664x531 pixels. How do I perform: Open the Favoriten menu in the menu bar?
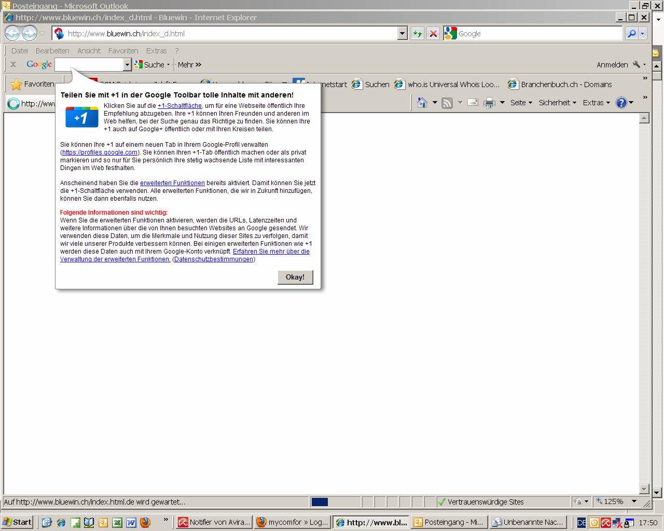[x=123, y=51]
